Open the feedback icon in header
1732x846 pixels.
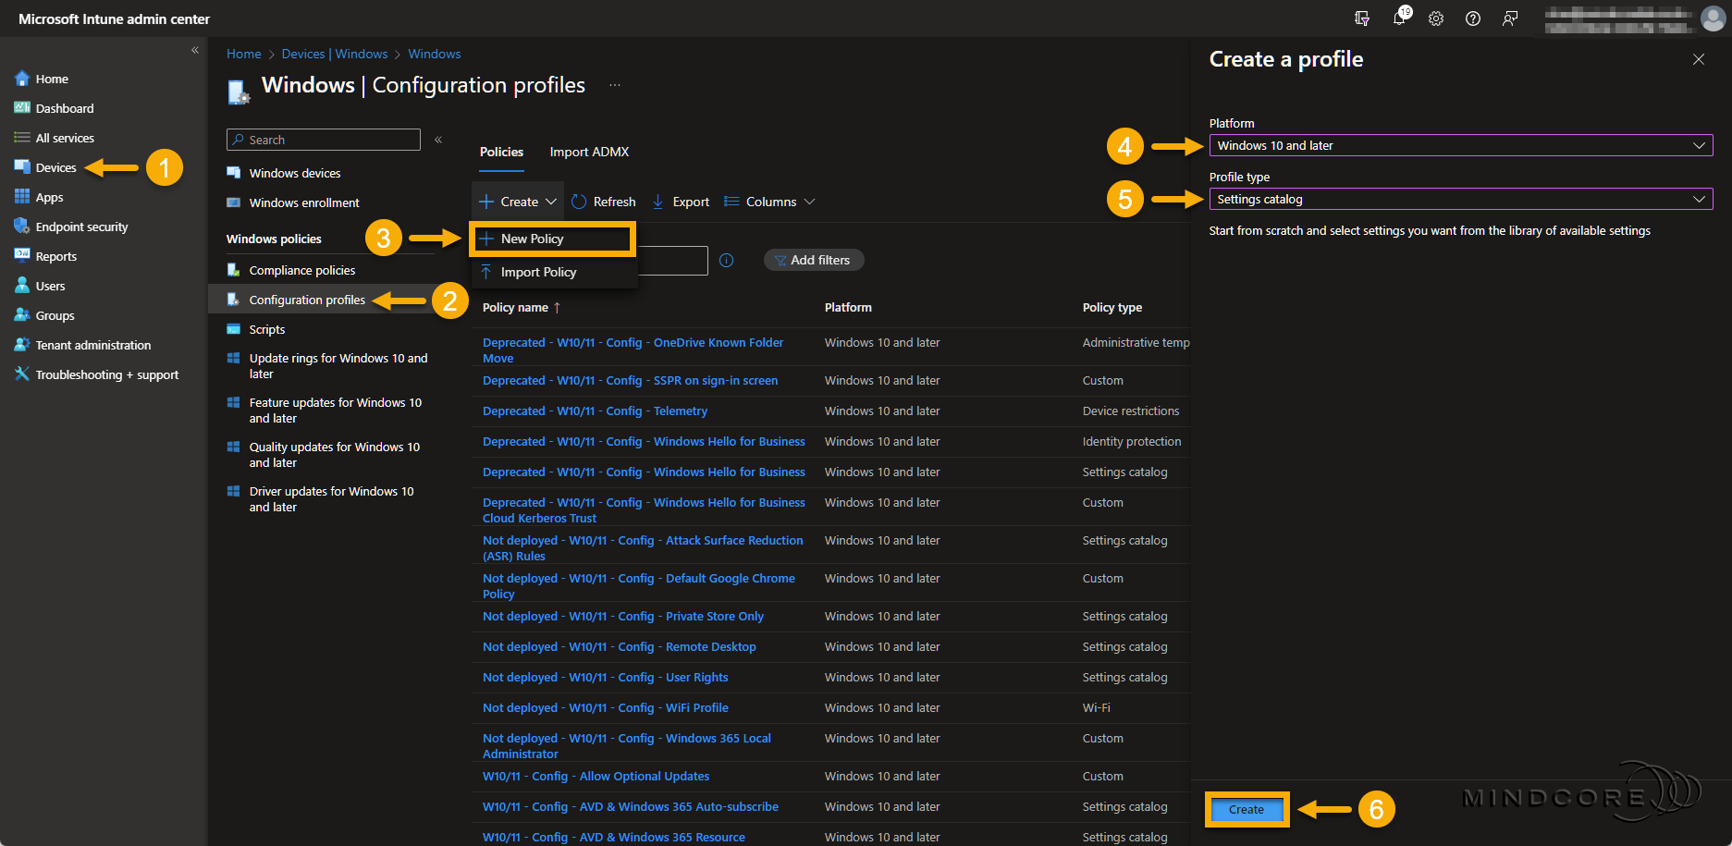tap(1510, 18)
